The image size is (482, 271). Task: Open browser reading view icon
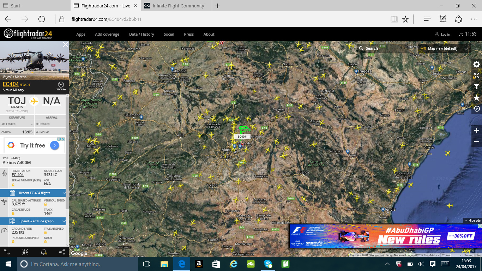[x=394, y=19]
